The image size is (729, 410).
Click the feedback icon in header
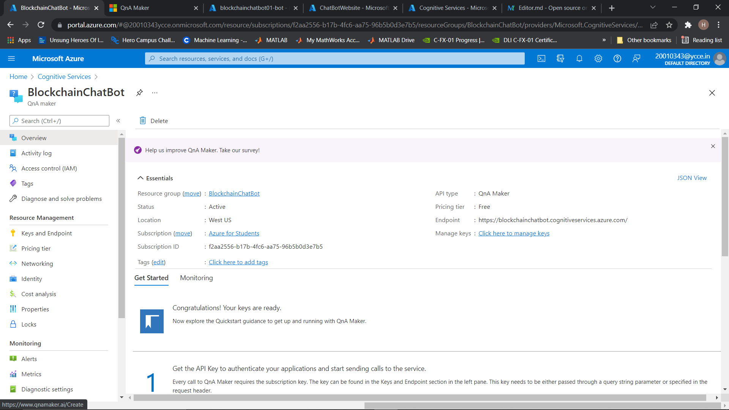pyautogui.click(x=636, y=58)
